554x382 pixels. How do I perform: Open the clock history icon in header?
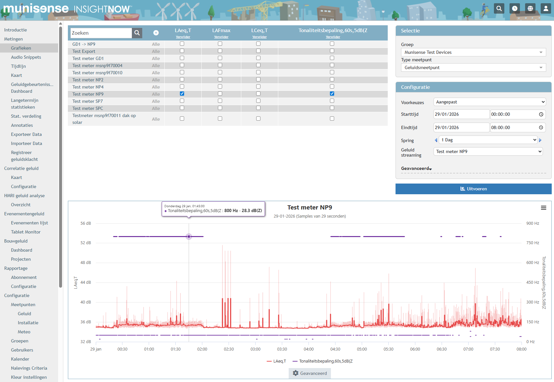click(x=515, y=8)
